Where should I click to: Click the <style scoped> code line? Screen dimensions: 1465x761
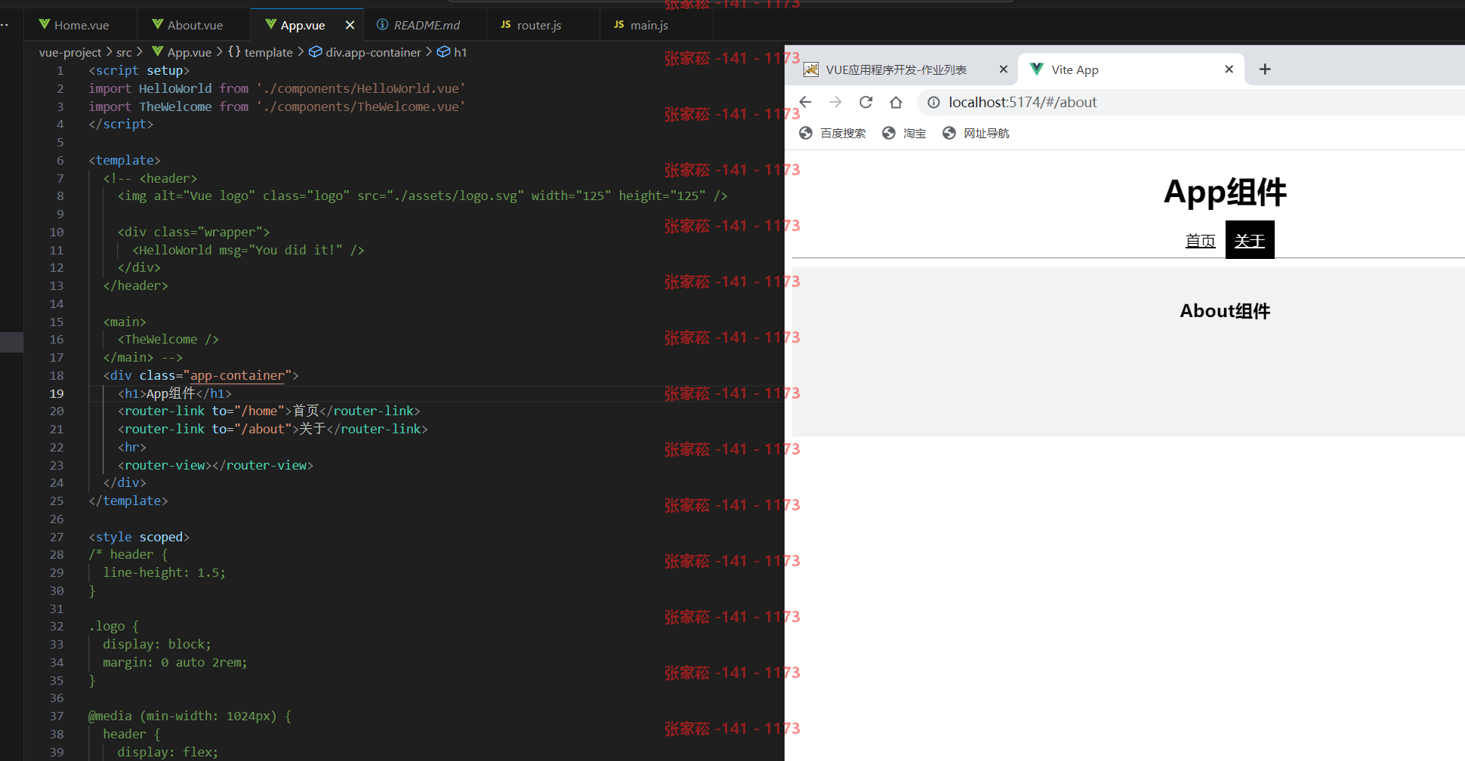[139, 537]
